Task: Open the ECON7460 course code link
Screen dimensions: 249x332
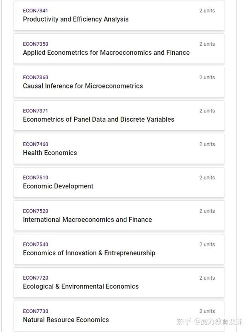Action: 36,144
